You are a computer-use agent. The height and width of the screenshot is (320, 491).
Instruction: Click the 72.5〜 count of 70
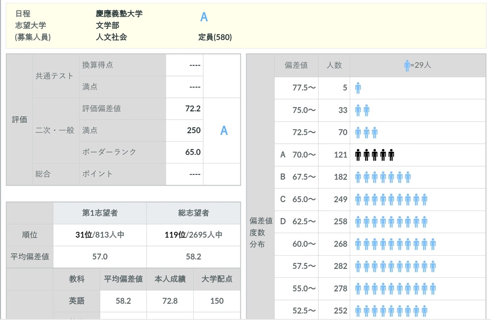click(x=343, y=132)
